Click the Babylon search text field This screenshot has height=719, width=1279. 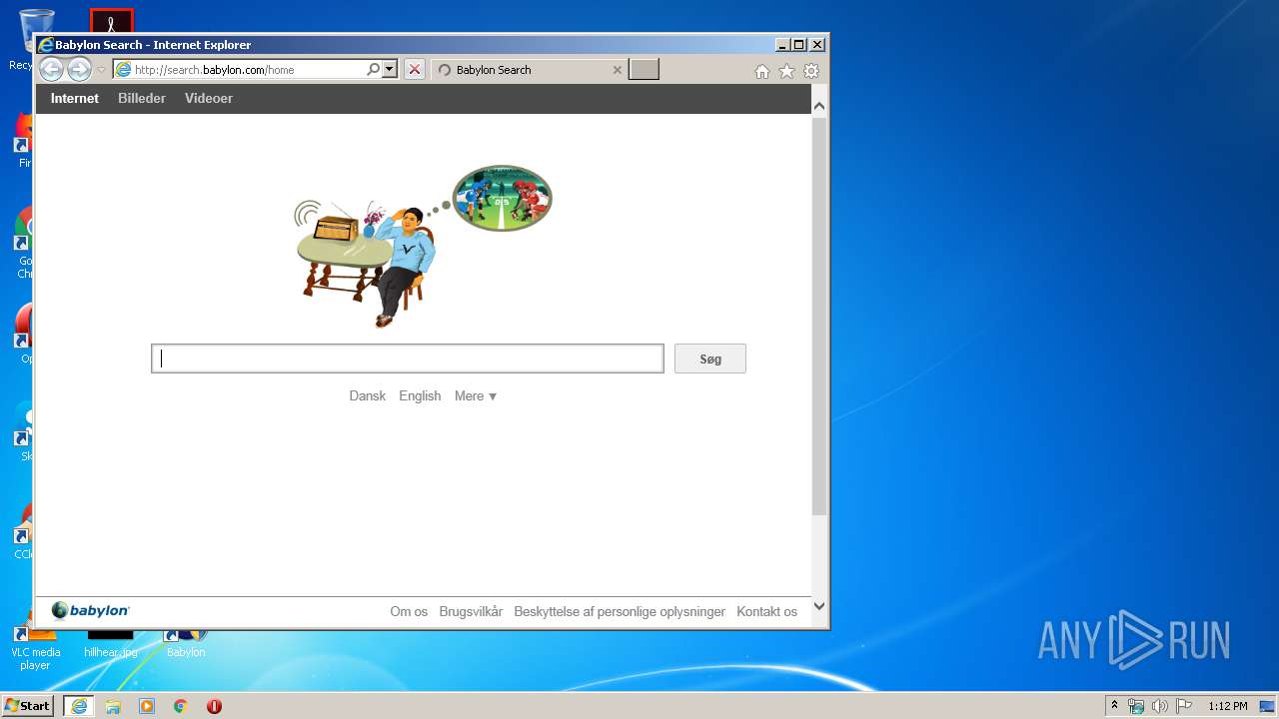point(408,359)
